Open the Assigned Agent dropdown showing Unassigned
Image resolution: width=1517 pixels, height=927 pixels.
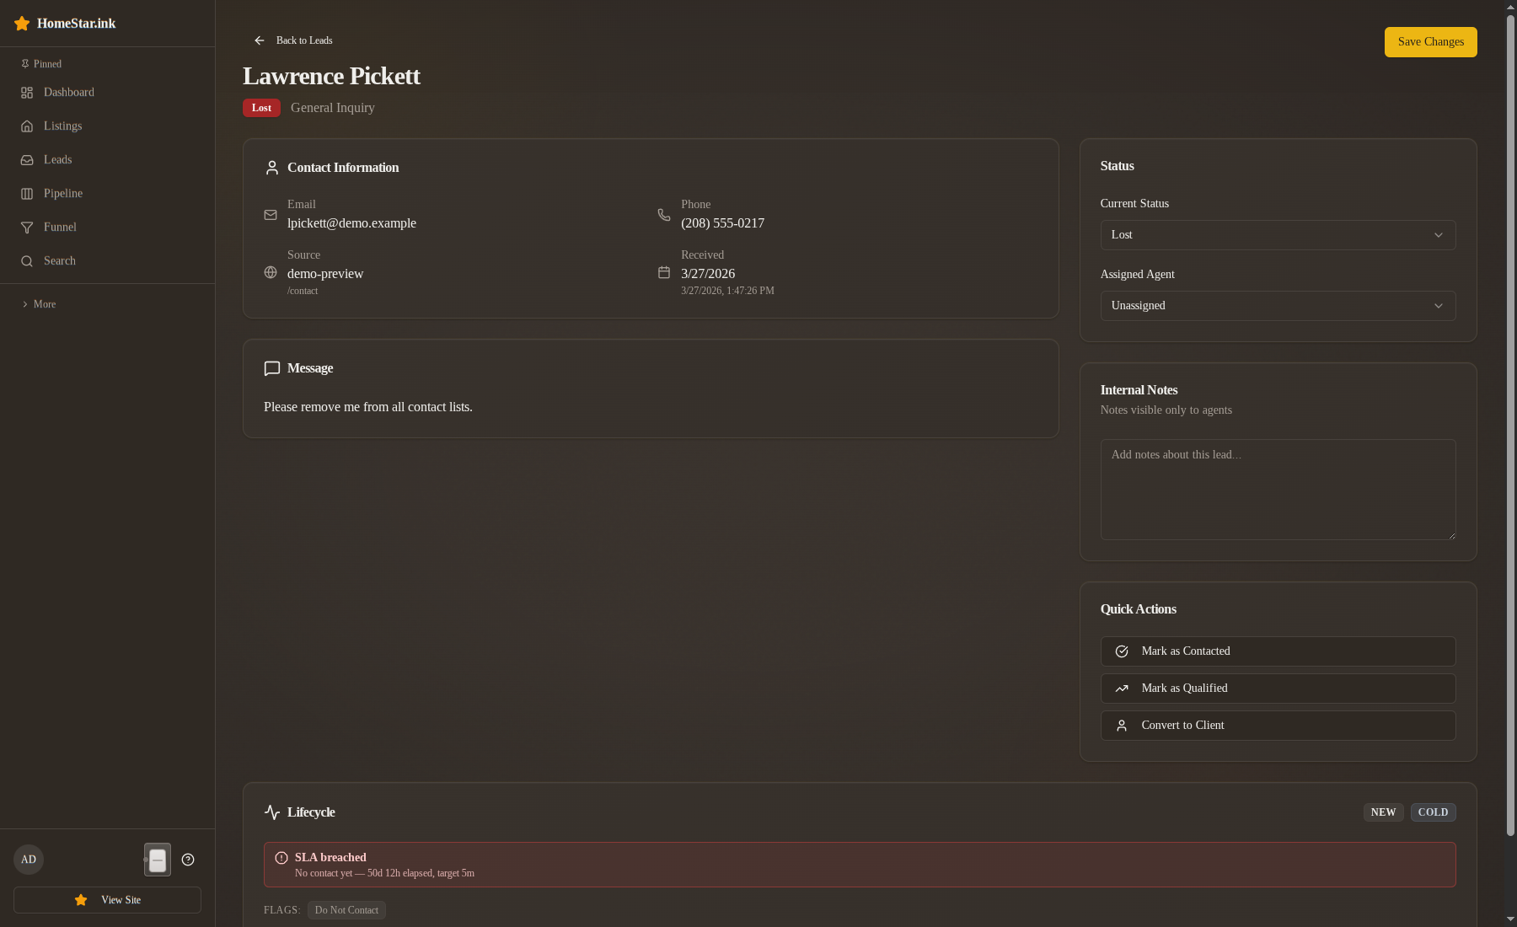click(x=1278, y=306)
